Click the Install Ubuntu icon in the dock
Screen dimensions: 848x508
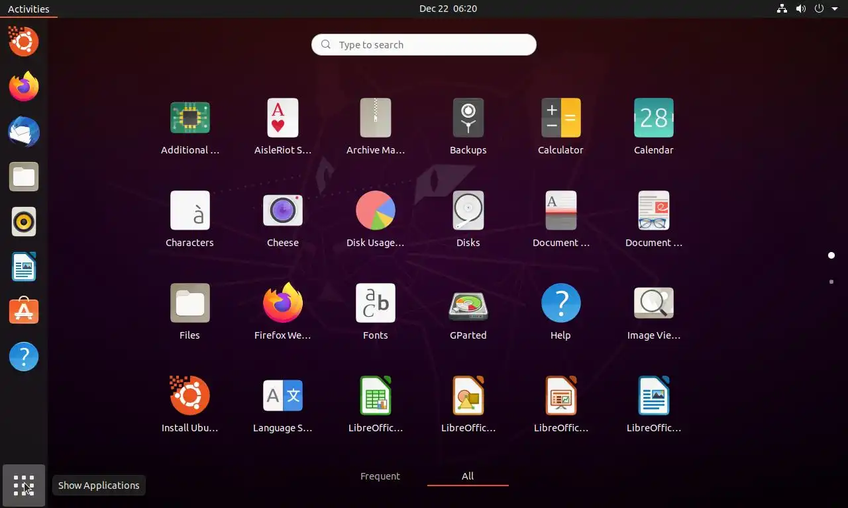(24, 42)
